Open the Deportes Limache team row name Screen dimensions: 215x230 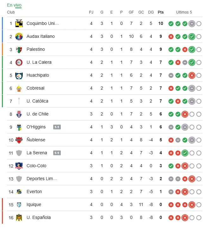(x=42, y=179)
